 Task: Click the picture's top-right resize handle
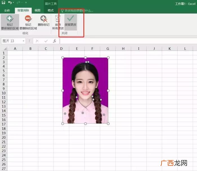108,57
